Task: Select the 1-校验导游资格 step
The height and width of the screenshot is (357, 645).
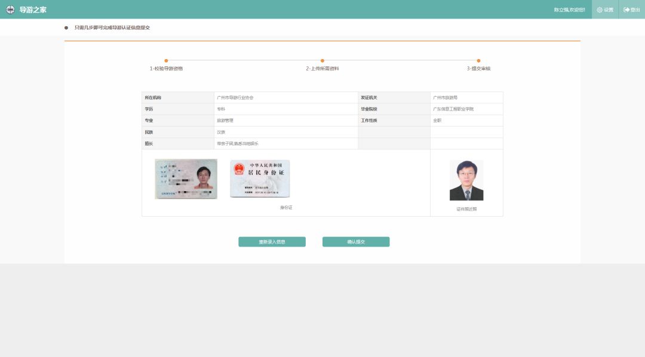Action: click(167, 68)
